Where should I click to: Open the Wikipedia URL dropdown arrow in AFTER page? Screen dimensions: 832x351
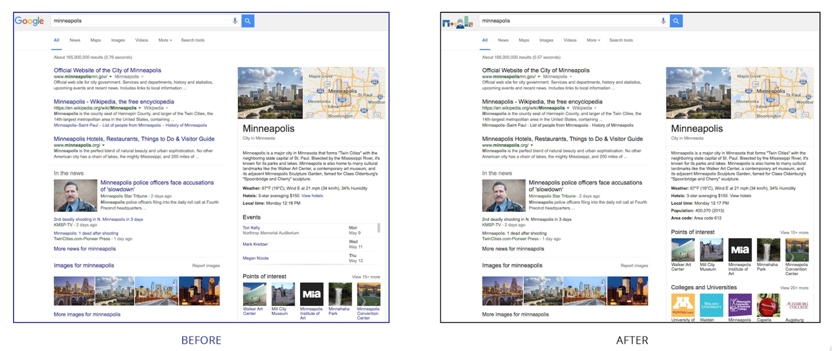coord(568,108)
